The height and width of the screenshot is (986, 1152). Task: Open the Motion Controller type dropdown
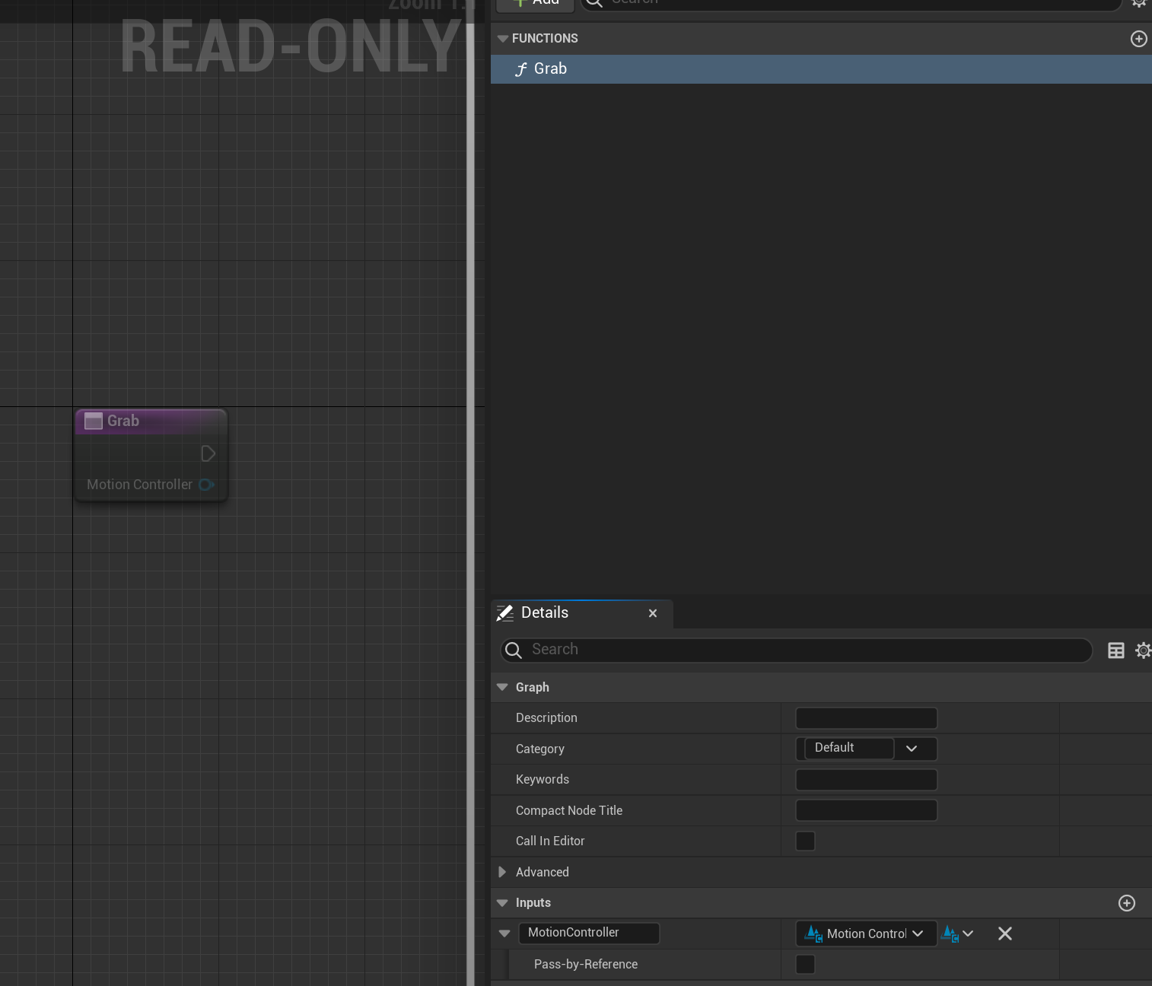[866, 934]
